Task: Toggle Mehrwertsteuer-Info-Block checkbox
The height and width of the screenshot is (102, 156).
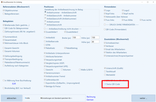Action: click(4, 43)
